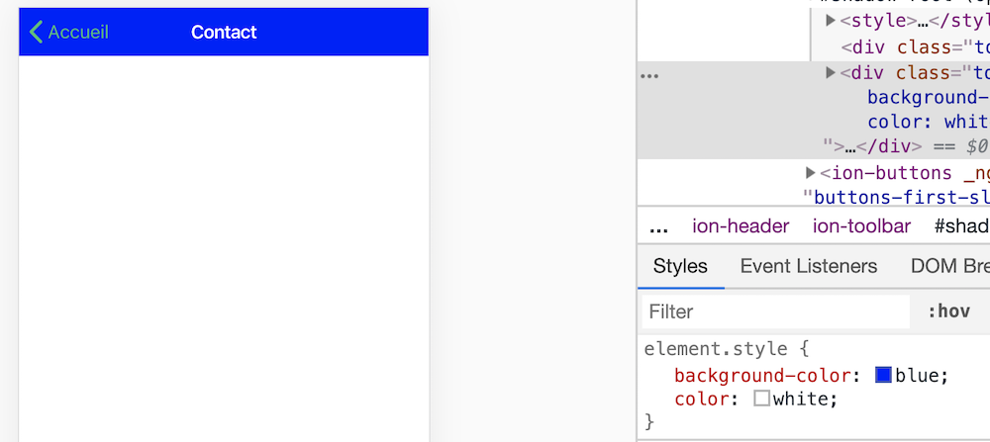Viewport: 990px width, 442px height.
Task: Click the back chevron icon beside Accueil
Action: point(36,32)
